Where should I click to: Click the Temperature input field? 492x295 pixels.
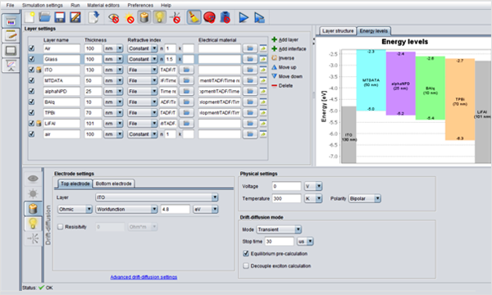pyautogui.click(x=286, y=198)
